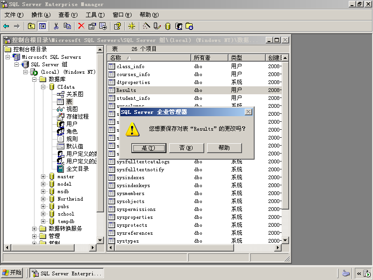The width and height of the screenshot is (373, 280).
Task: Click the Help question mark toolbar icon
Action: point(117,26)
